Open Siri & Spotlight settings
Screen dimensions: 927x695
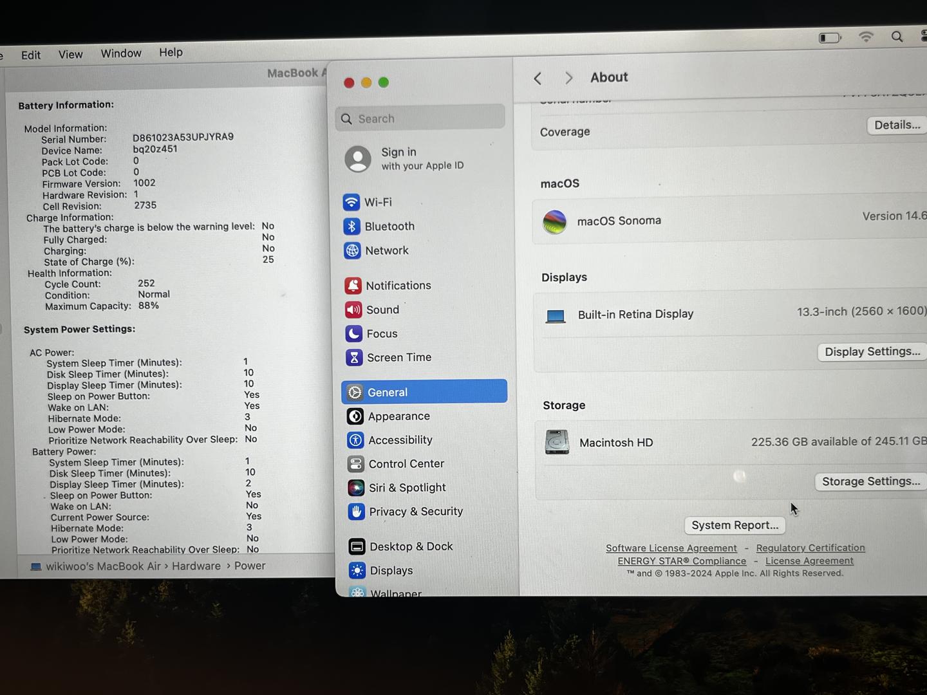click(397, 488)
